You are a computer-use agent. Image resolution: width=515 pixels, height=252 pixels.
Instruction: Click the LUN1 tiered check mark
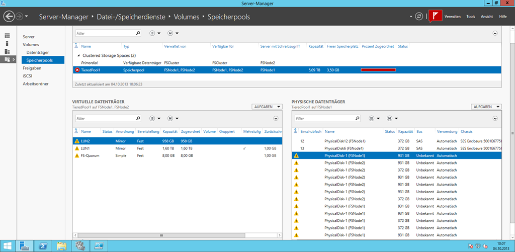244,148
